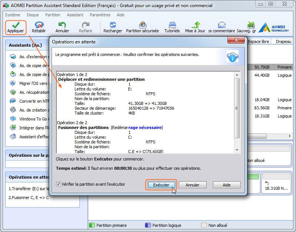Click the Sauveg. gr toolbar icon
Image resolution: width=296 pixels, height=232 pixels.
(251, 25)
